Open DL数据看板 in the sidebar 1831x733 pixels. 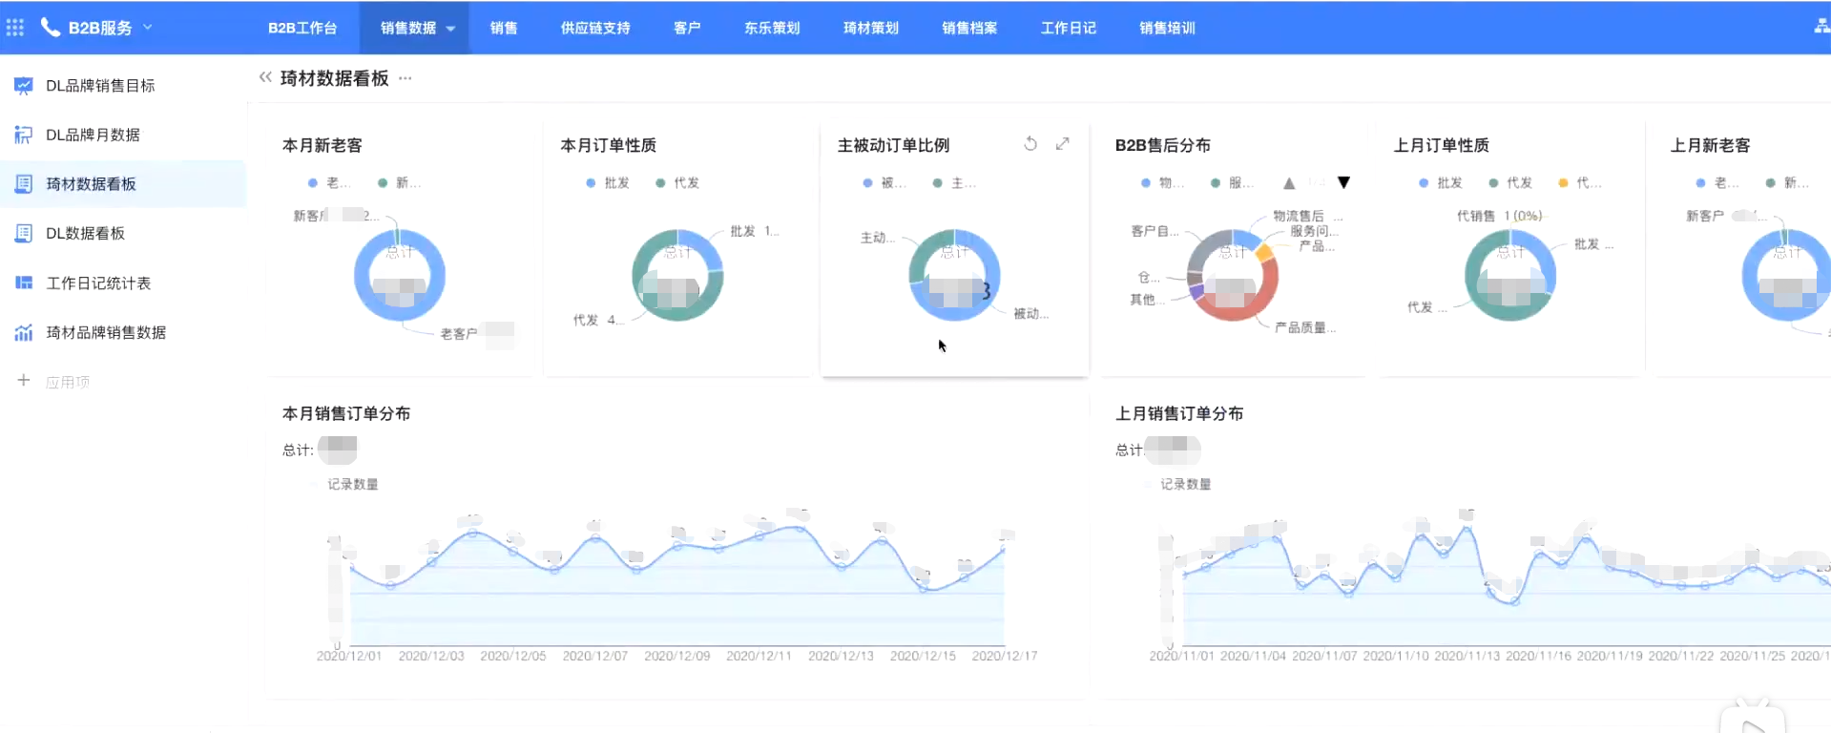[x=85, y=233]
